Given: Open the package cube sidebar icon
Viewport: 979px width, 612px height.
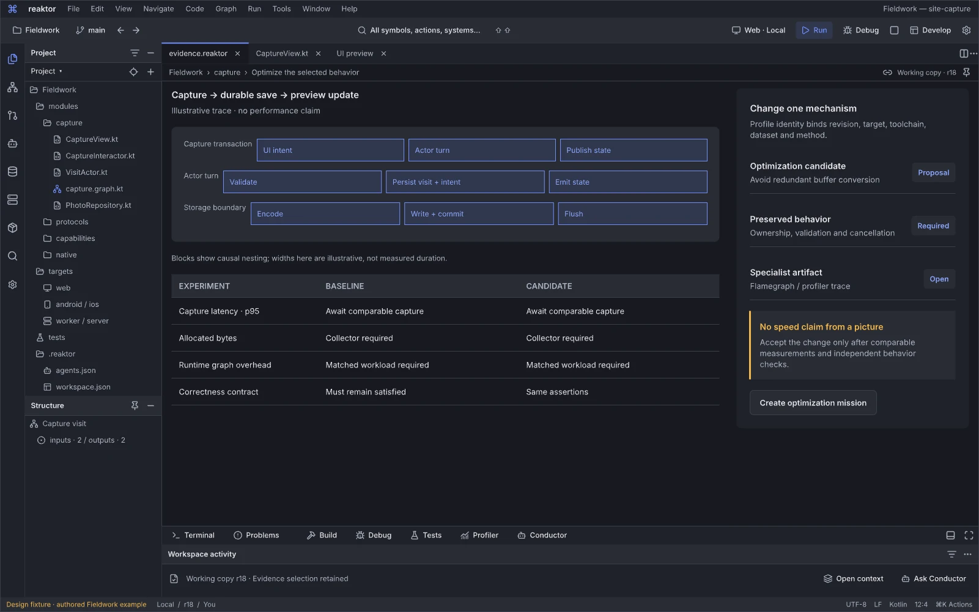Looking at the screenshot, I should 12,228.
